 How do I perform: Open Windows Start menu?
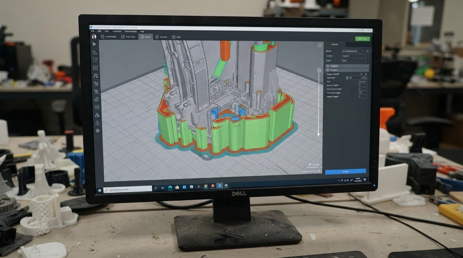pos(100,190)
